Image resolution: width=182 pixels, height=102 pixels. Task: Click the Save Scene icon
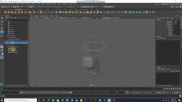[18, 7]
